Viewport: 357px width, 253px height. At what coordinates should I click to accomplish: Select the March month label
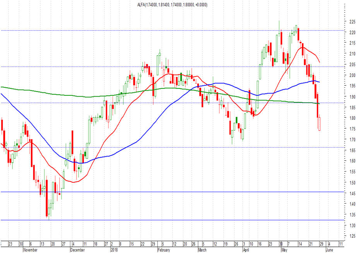[x=202, y=250]
